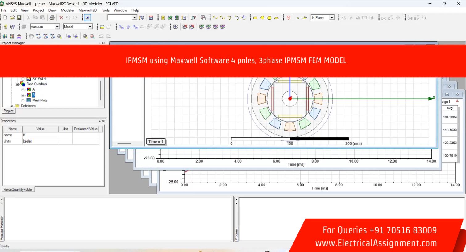Click the Validate checkmark icon

(170, 18)
